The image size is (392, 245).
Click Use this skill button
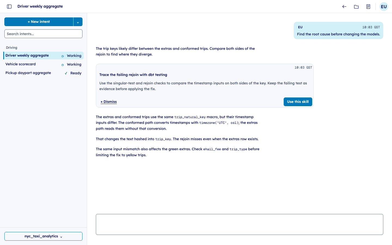click(x=298, y=102)
